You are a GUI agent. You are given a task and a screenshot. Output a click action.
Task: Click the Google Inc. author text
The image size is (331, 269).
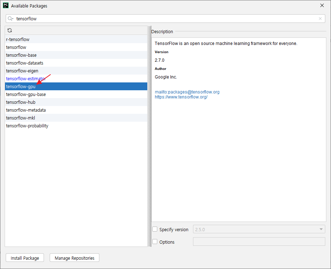tap(166, 77)
